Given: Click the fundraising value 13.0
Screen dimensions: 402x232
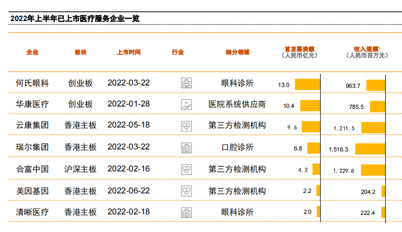Looking at the screenshot, I should coord(284,85).
